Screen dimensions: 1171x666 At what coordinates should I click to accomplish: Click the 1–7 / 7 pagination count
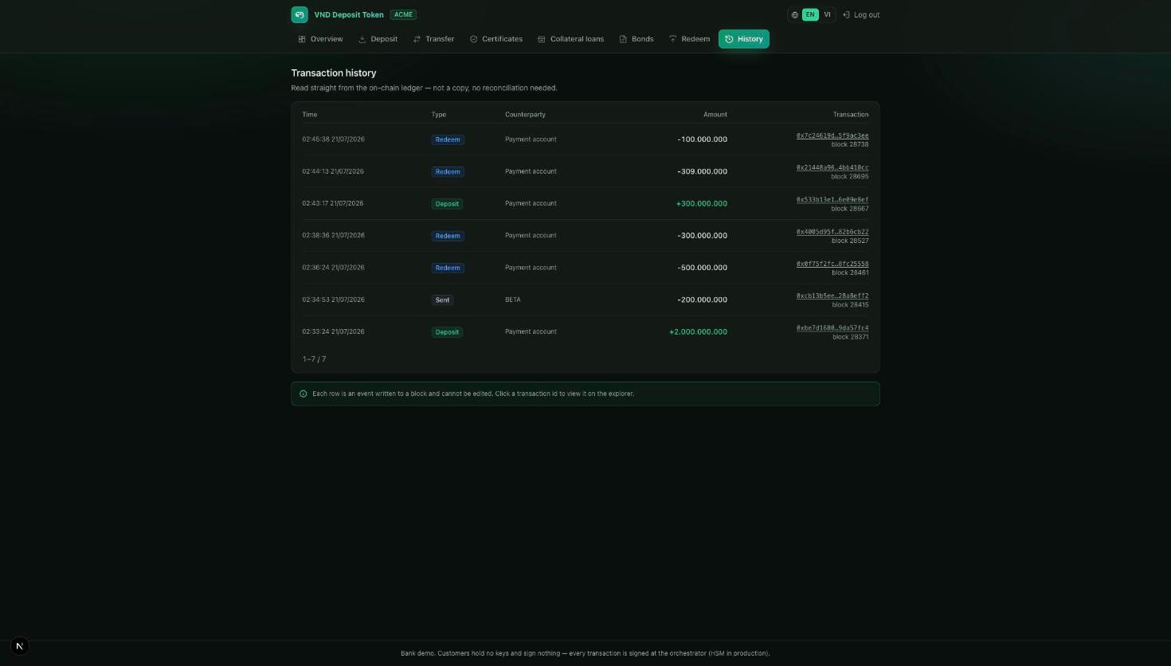[x=315, y=359]
